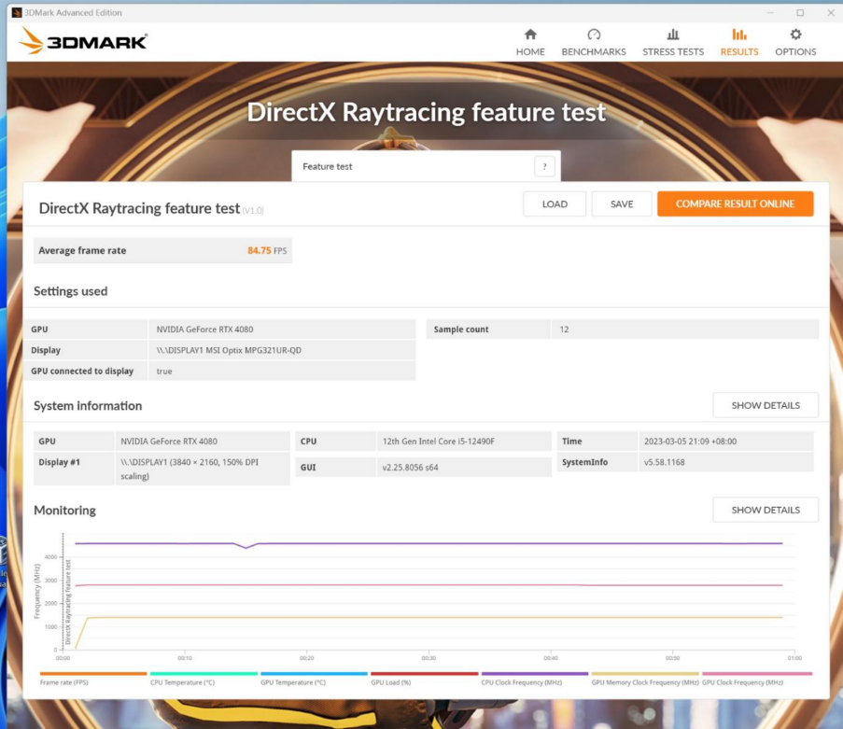
Task: Open the Options gear icon
Action: [x=795, y=35]
